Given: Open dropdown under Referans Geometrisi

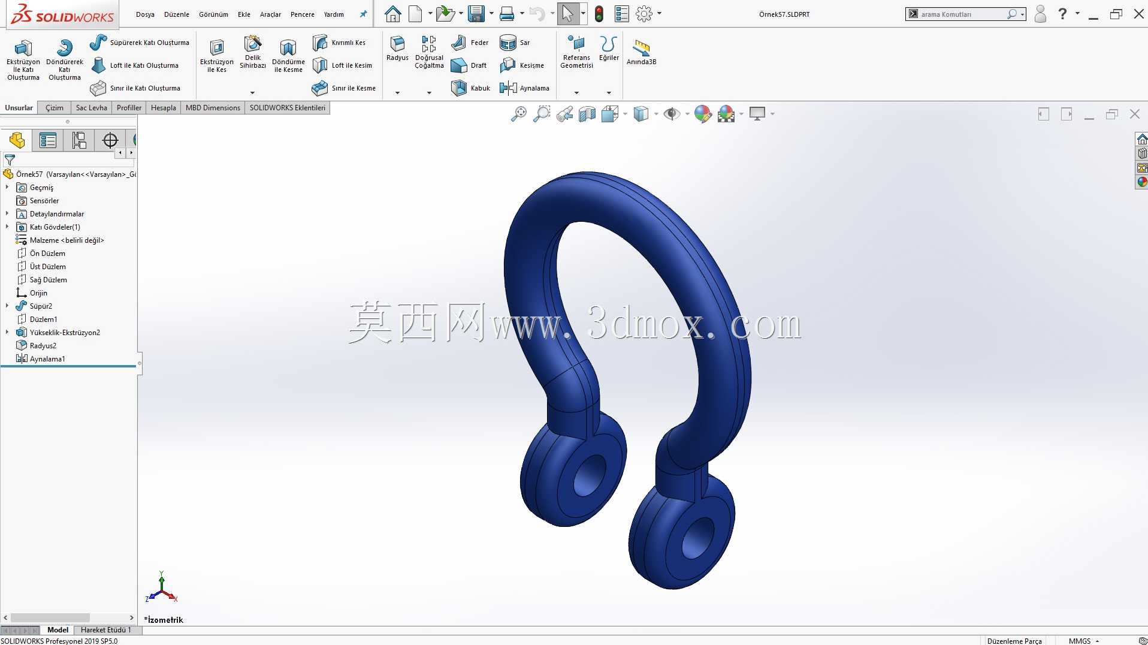Looking at the screenshot, I should (x=576, y=93).
